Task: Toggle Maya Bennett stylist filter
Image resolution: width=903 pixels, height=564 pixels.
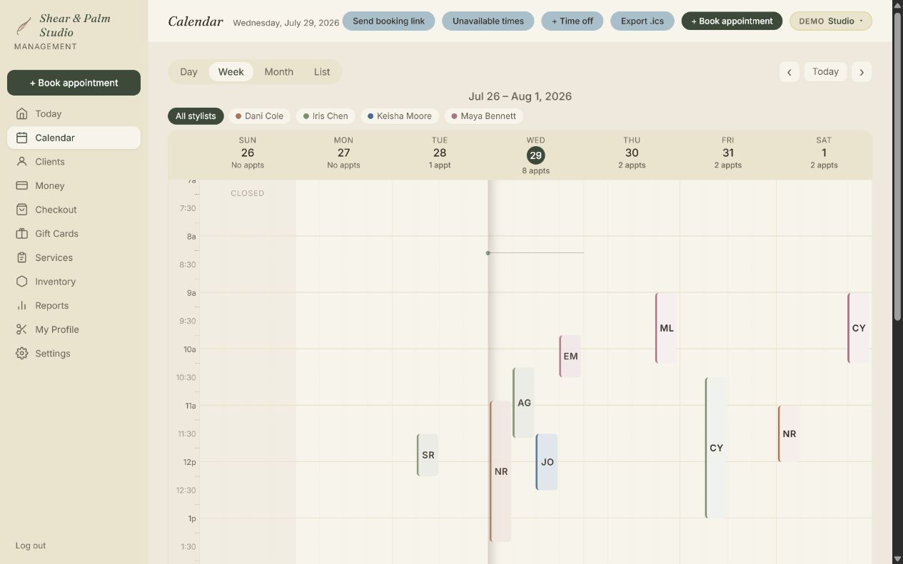Action: click(x=483, y=116)
